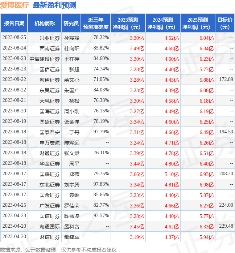Click target price 224.00
The height and width of the screenshot is (253, 235).
coord(226,205)
